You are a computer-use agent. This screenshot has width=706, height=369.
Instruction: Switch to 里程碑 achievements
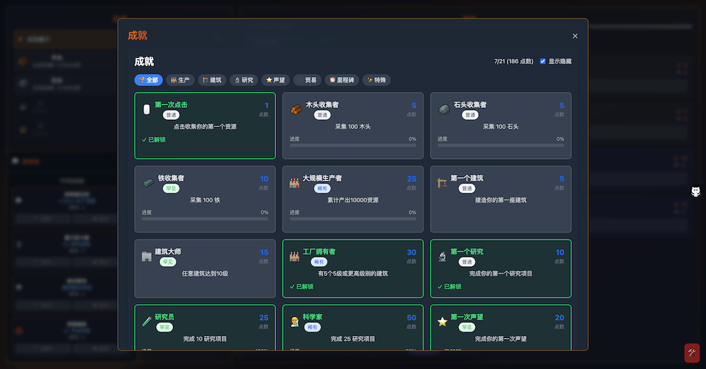click(342, 80)
